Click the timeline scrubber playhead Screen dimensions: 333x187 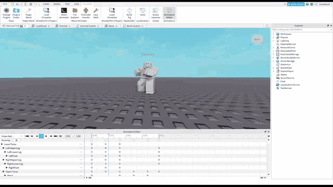coord(109,135)
